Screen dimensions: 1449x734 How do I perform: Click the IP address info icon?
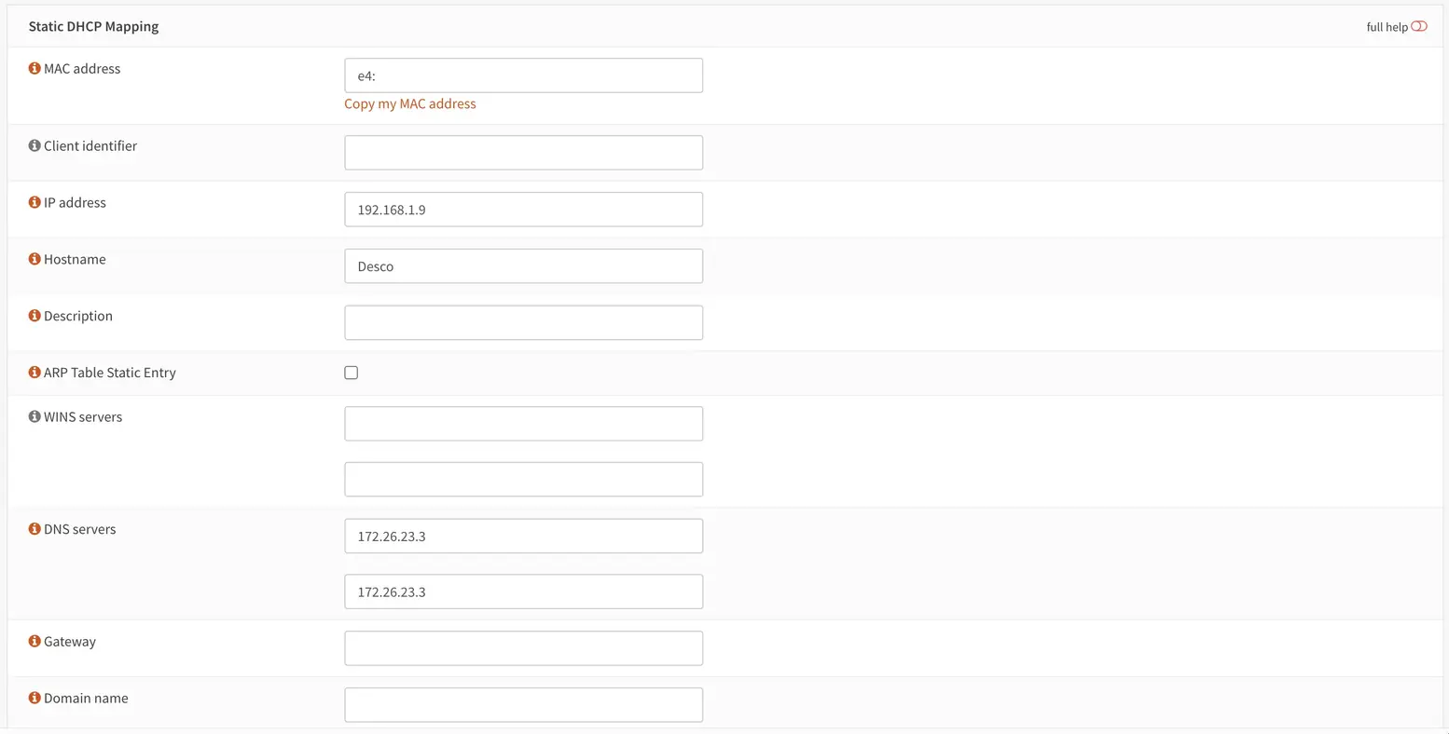34,202
